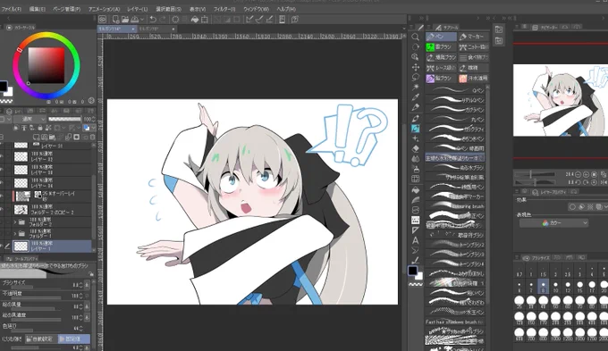Viewport: 608px width, 351px height.
Task: Toggle visibility eye of レイヤー 34
Action: [2, 182]
